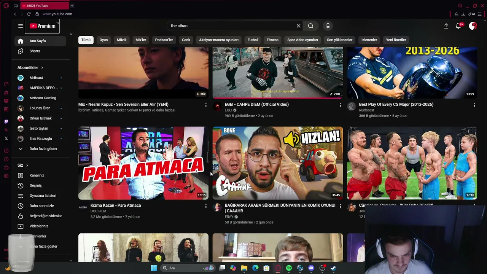Go back in browser history

click(15, 14)
